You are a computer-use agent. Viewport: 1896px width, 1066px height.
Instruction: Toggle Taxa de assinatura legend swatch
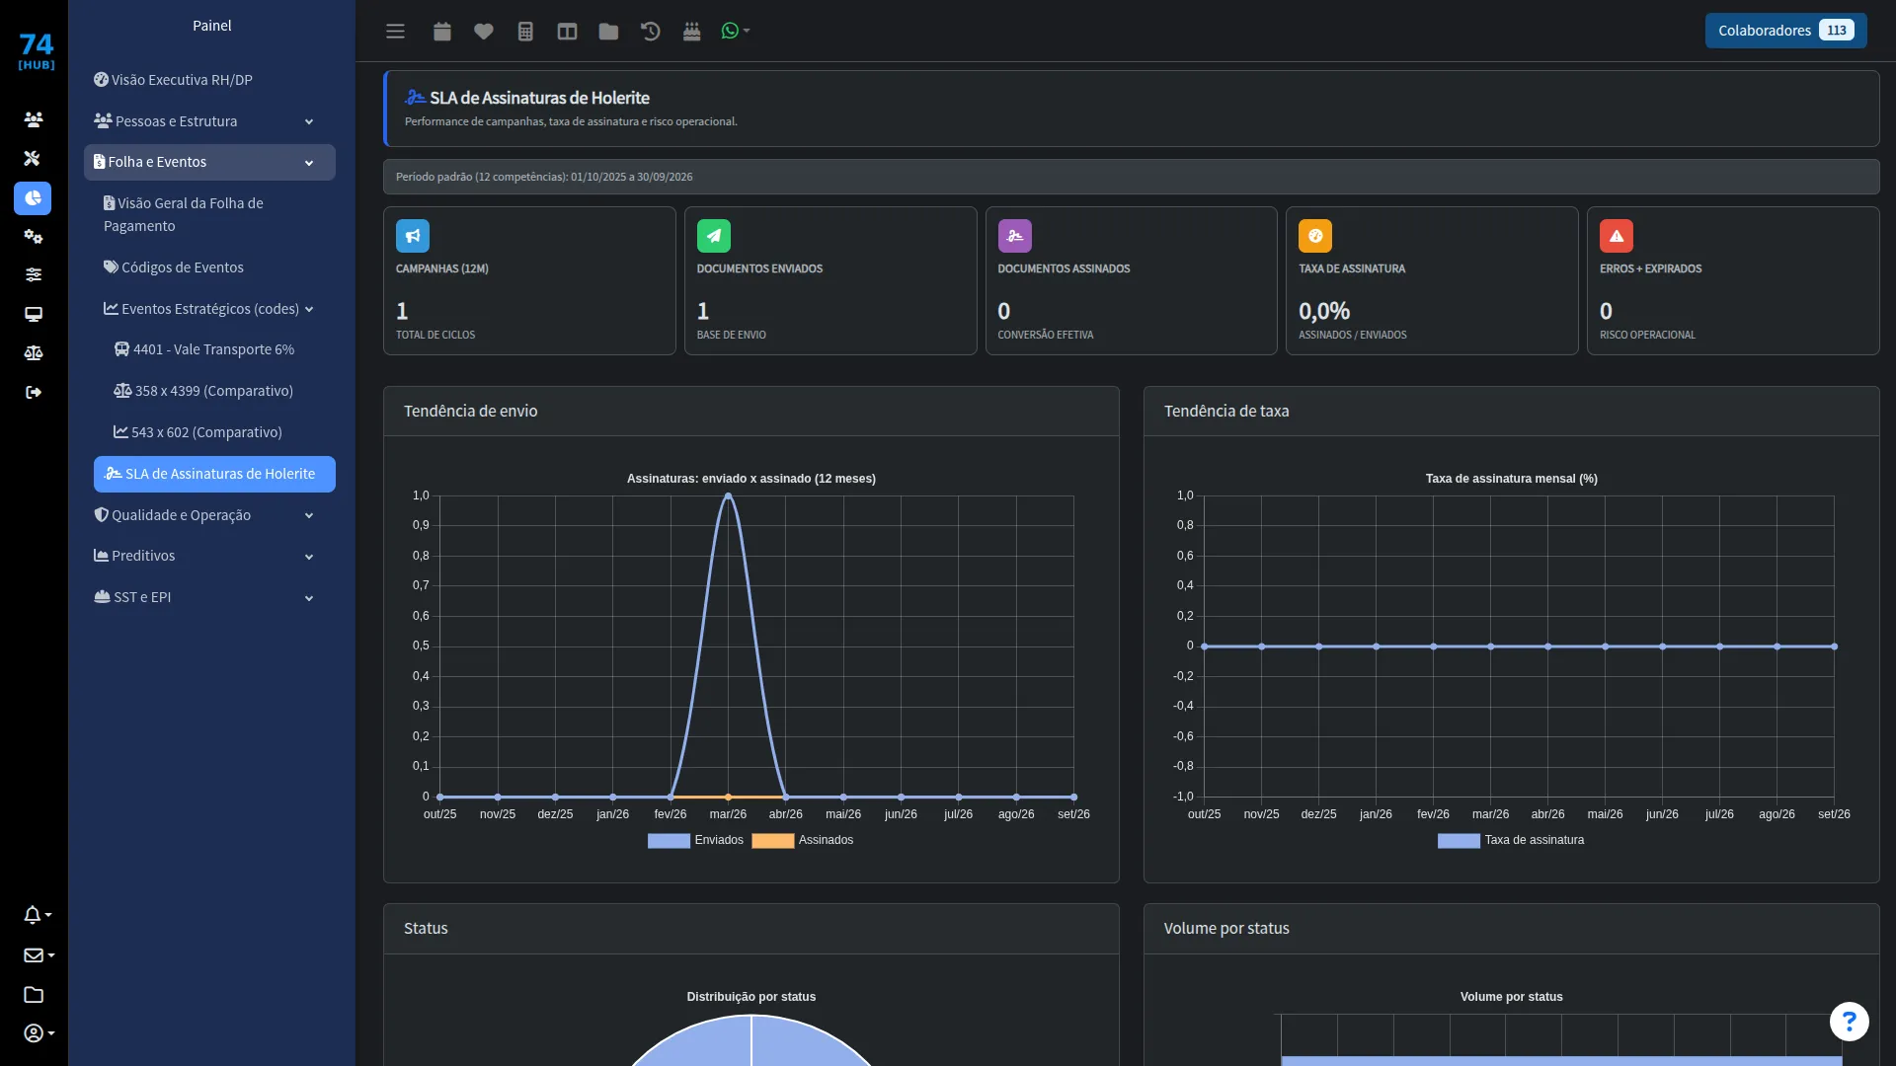pyautogui.click(x=1459, y=841)
